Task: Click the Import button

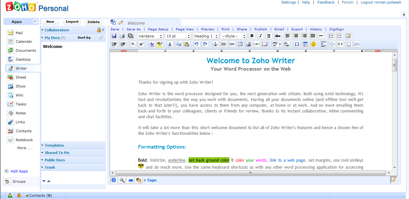Action: [72, 22]
